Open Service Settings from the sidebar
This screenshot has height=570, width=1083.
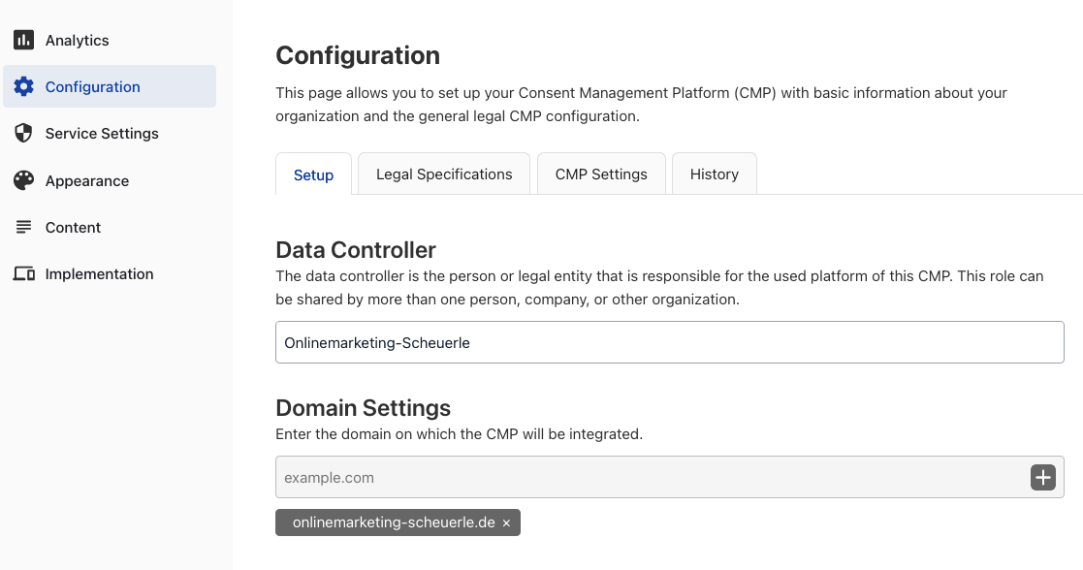coord(102,134)
